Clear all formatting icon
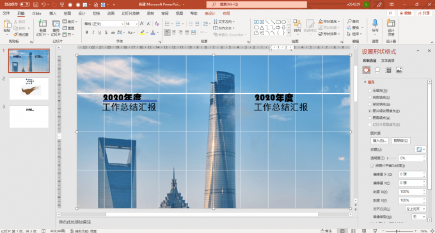The height and width of the screenshot is (233, 435). click(157, 24)
